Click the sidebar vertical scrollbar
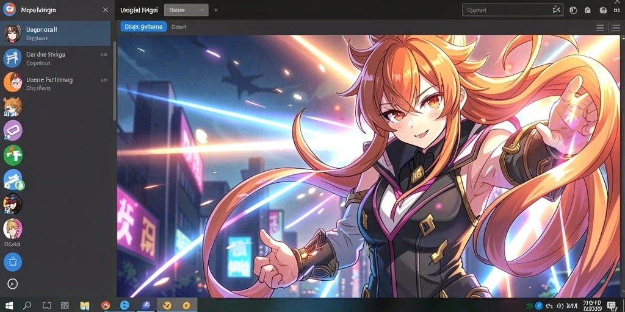The height and width of the screenshot is (312, 625). 115,80
